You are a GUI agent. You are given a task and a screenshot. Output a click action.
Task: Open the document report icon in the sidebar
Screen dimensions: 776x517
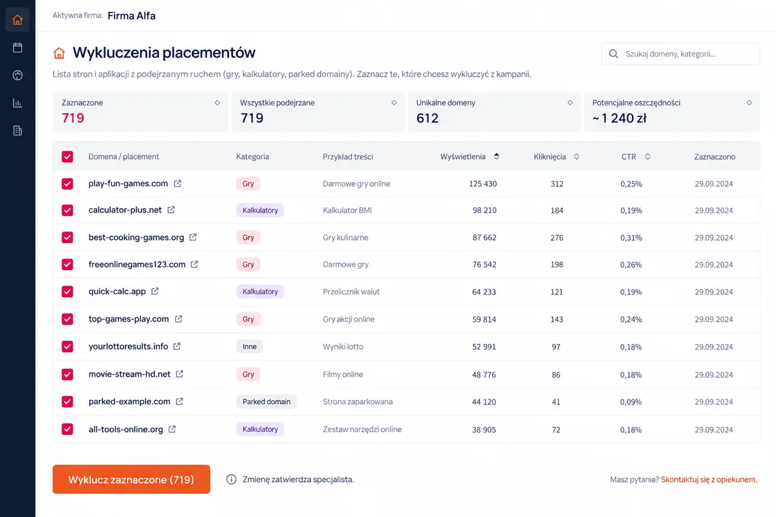click(x=17, y=131)
